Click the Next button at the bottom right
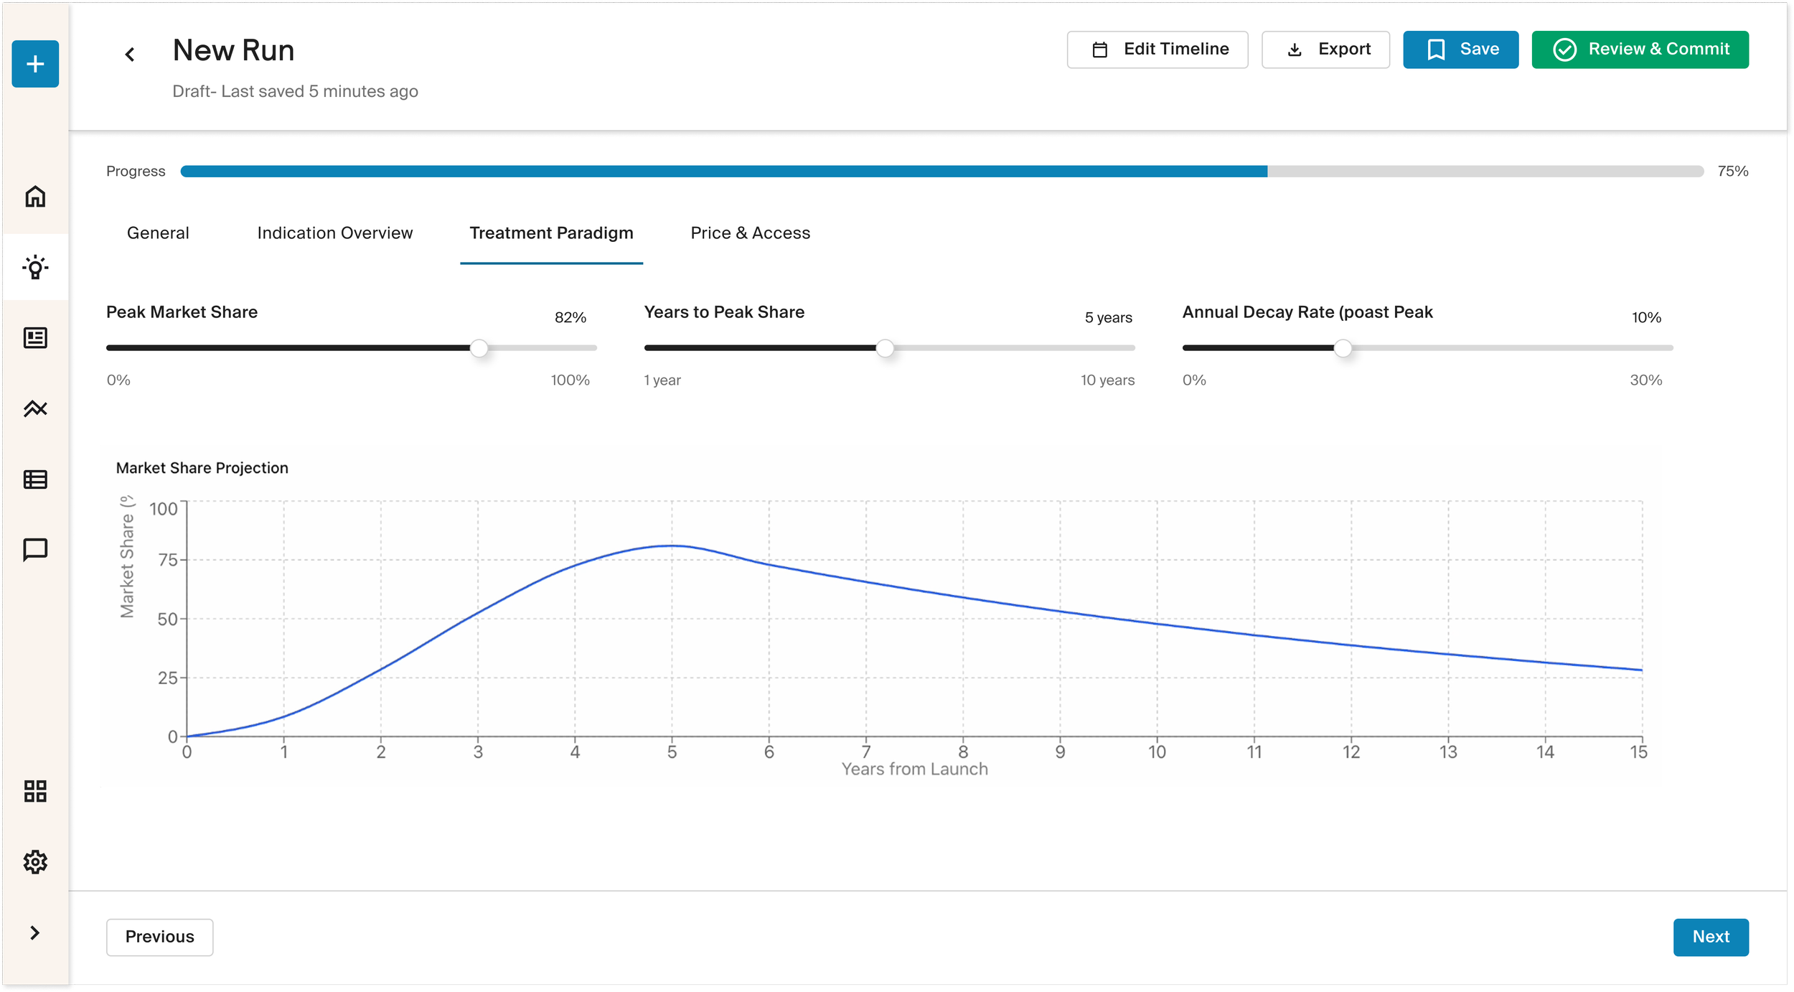Viewport: 1794px width, 992px height. (1710, 937)
